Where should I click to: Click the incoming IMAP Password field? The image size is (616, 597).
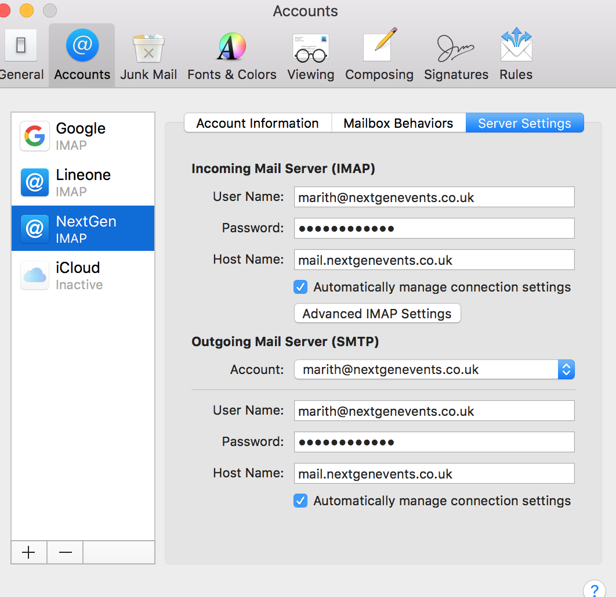434,228
